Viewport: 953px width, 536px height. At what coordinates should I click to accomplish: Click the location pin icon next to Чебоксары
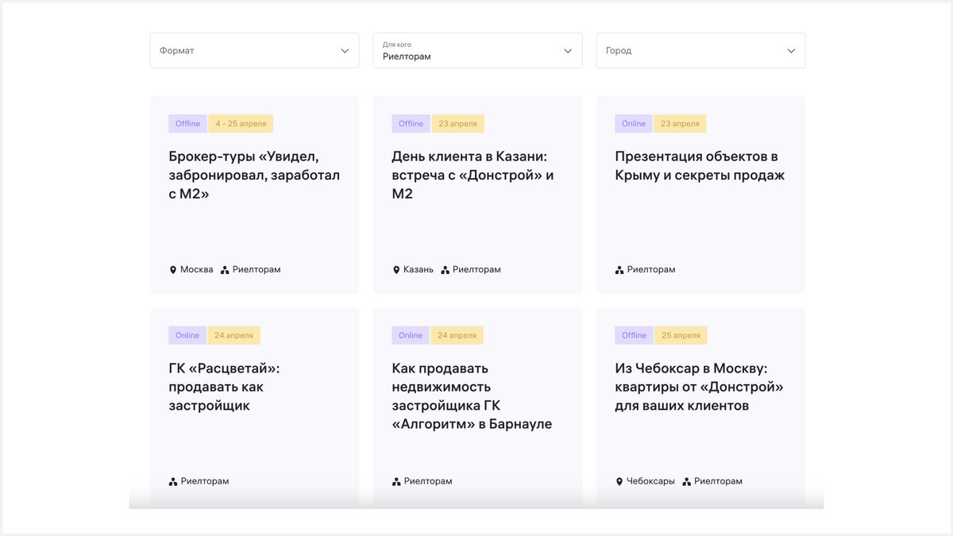[619, 480]
